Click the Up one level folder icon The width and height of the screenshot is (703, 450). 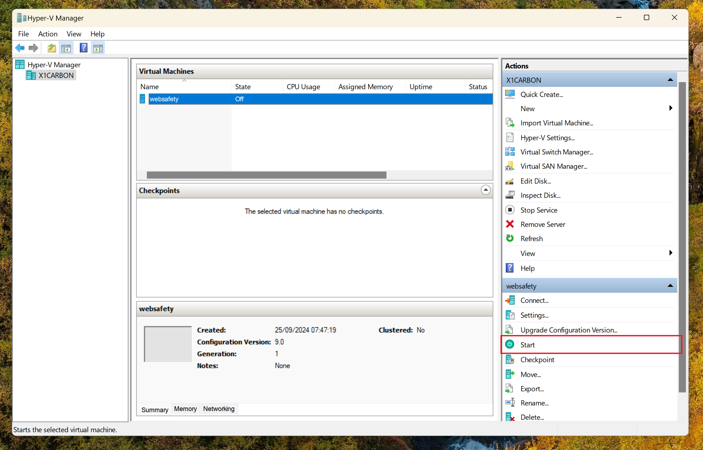pyautogui.click(x=52, y=48)
